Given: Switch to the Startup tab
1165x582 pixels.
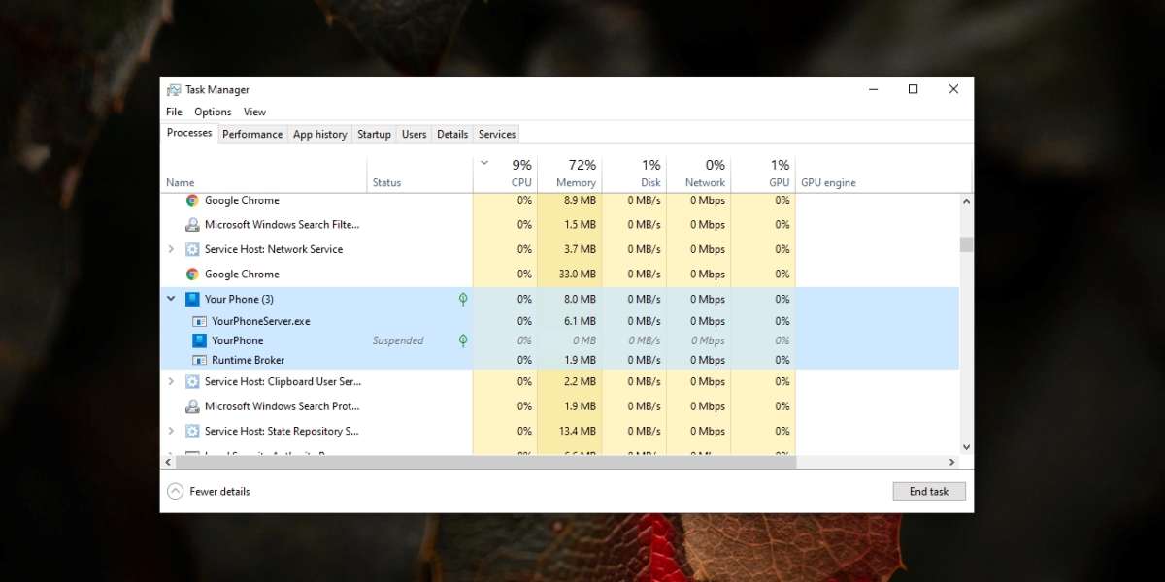Looking at the screenshot, I should [x=374, y=135].
